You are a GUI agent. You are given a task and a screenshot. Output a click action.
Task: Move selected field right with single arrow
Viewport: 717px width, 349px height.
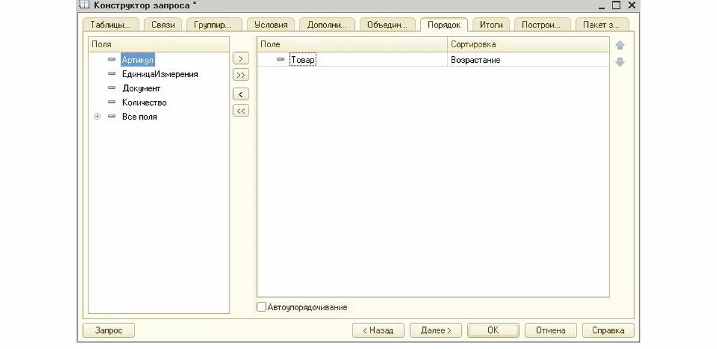pos(240,59)
